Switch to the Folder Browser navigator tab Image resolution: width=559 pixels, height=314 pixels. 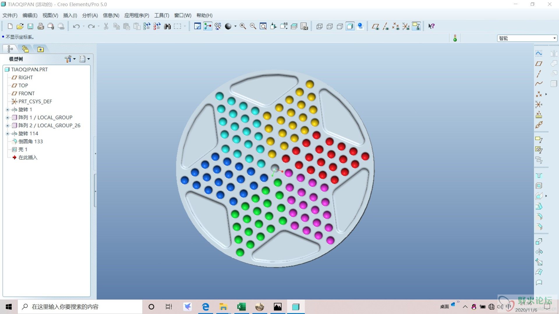pos(25,49)
